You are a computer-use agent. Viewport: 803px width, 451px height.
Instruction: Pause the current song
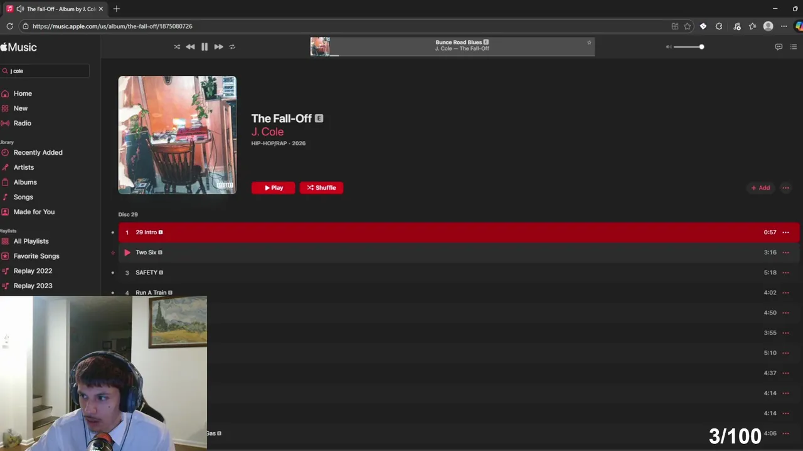click(x=205, y=47)
